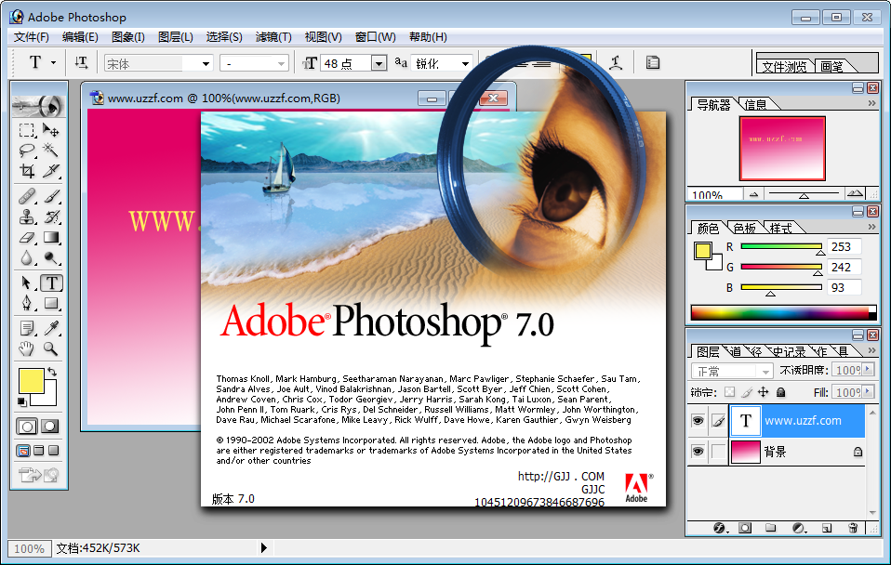This screenshot has height=565, width=891.
Task: Select the Notes tool
Action: click(x=27, y=328)
